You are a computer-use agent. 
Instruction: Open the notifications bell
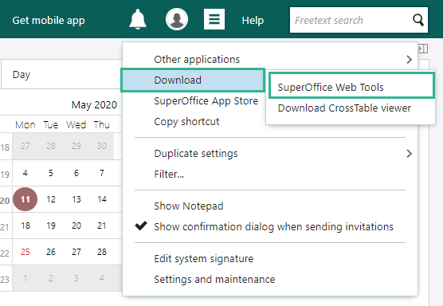click(x=138, y=19)
